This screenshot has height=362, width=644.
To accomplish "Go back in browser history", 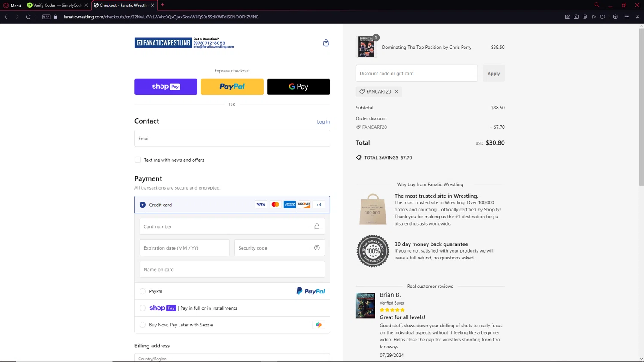I will (x=6, y=17).
